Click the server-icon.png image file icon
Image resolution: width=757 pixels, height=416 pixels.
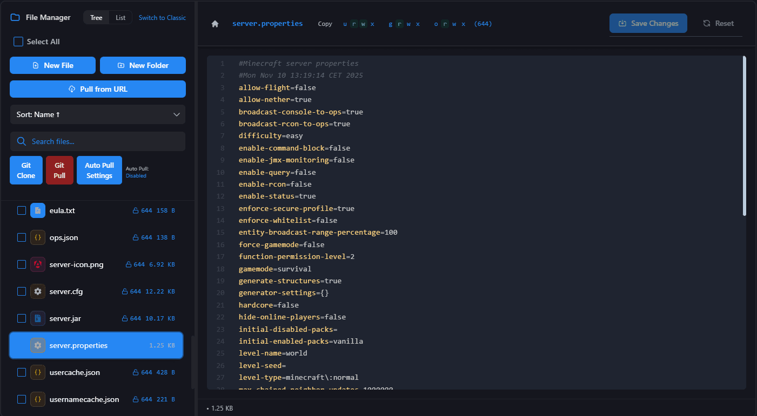tap(38, 264)
